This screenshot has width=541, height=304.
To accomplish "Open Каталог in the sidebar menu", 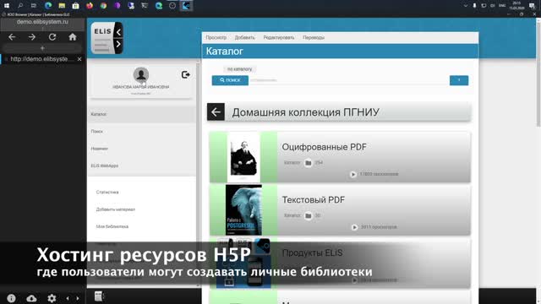I will point(141,114).
